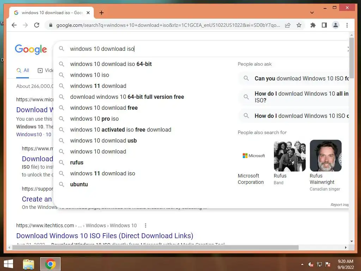This screenshot has width=361, height=271.
Task: Open the Rufus Wainwright photo card
Action: [325, 165]
